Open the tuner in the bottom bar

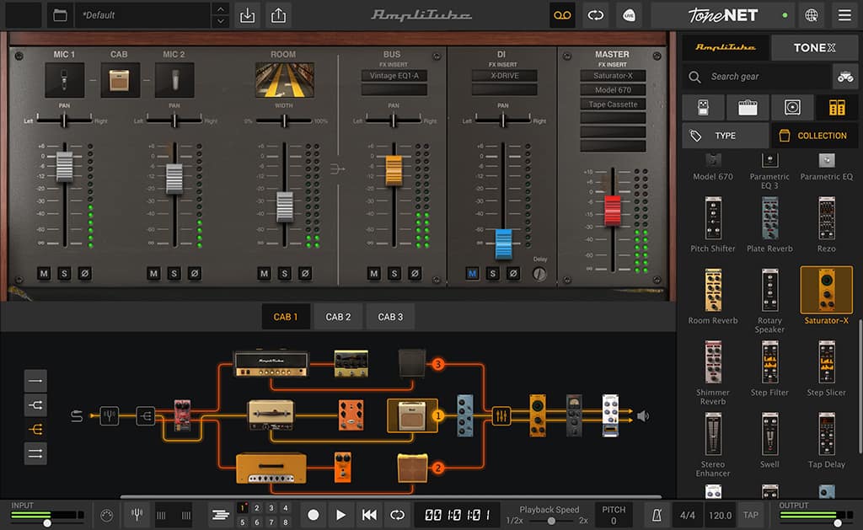(137, 514)
